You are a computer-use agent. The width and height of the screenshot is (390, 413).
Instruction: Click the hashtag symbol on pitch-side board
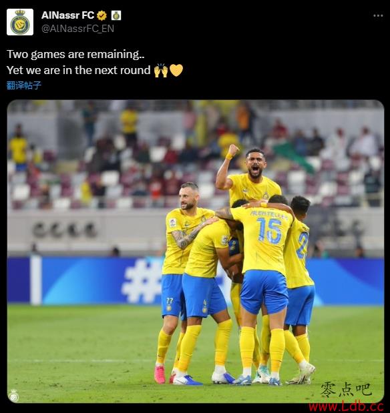[142, 281]
